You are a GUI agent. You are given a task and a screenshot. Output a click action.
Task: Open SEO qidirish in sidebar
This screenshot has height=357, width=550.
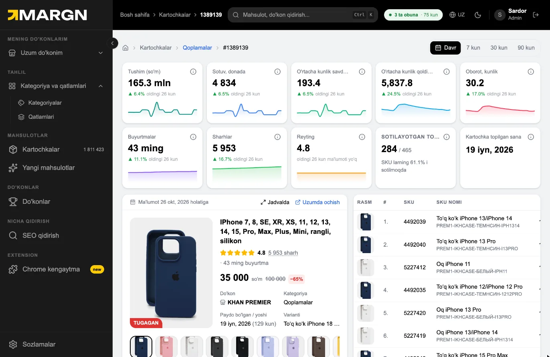click(56, 235)
